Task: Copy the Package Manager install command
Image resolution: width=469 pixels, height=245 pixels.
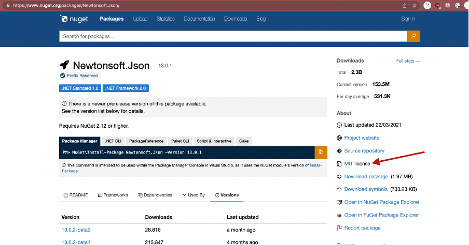Action: click(321, 152)
